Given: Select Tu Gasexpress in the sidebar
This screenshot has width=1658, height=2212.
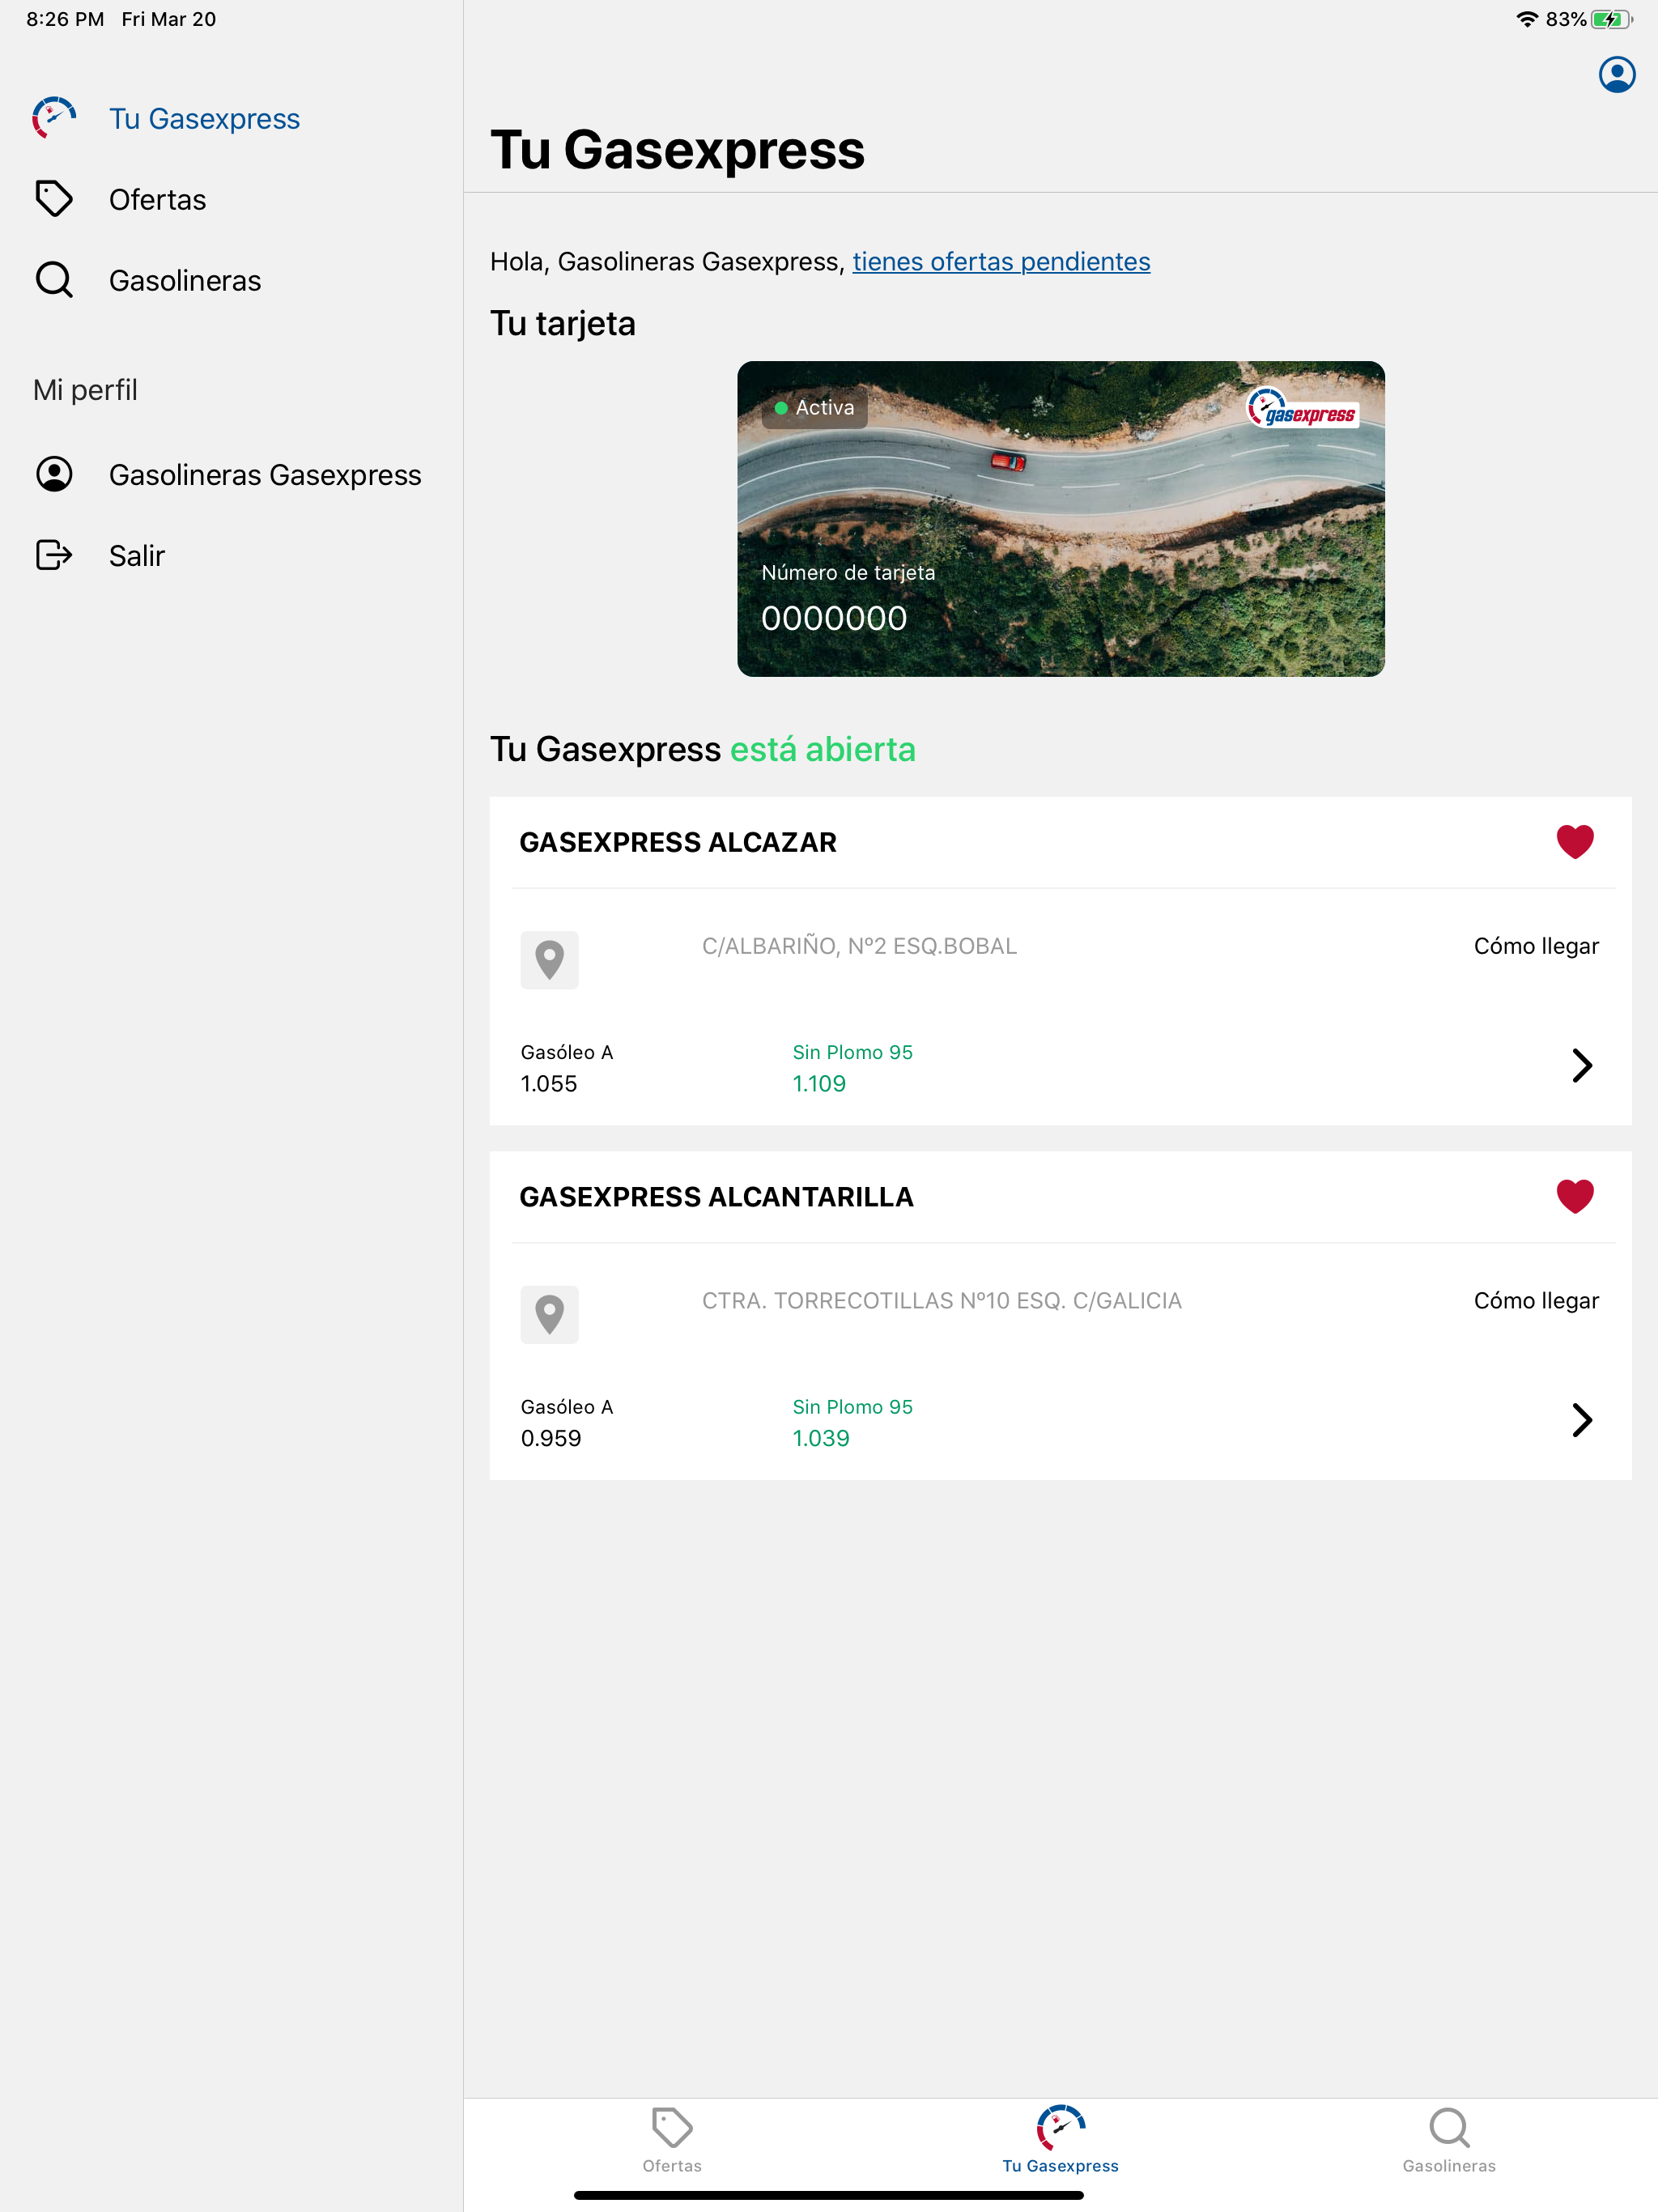Looking at the screenshot, I should pos(204,119).
